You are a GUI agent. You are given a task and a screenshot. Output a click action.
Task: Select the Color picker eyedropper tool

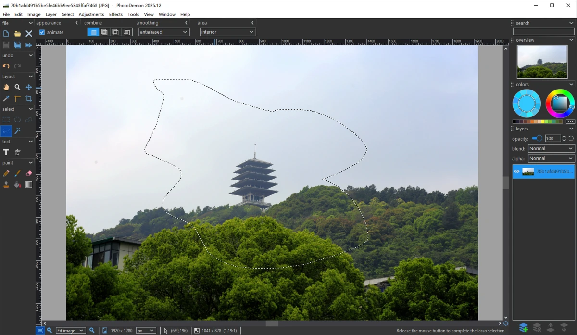click(x=6, y=99)
